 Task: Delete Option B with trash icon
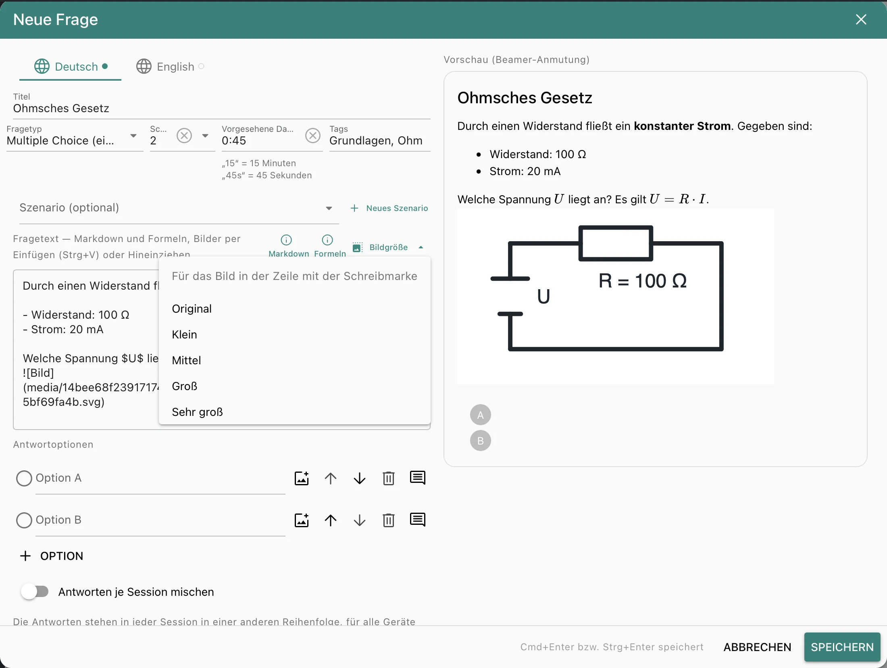point(389,520)
